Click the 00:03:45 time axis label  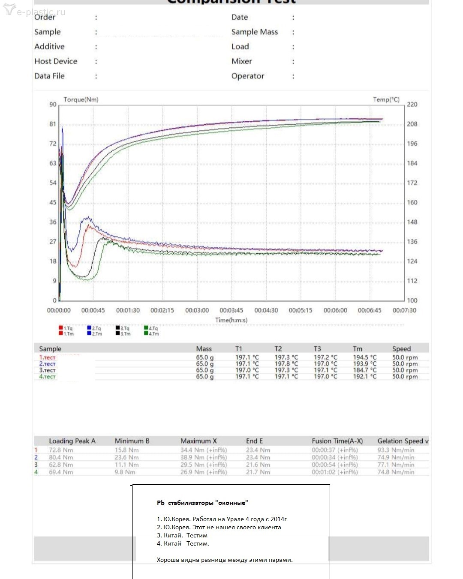231,310
